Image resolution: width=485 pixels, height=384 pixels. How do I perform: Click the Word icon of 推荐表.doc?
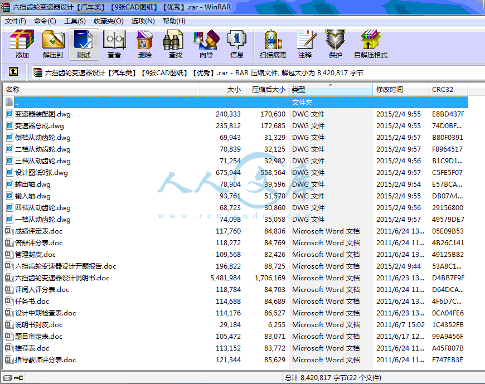pos(9,348)
